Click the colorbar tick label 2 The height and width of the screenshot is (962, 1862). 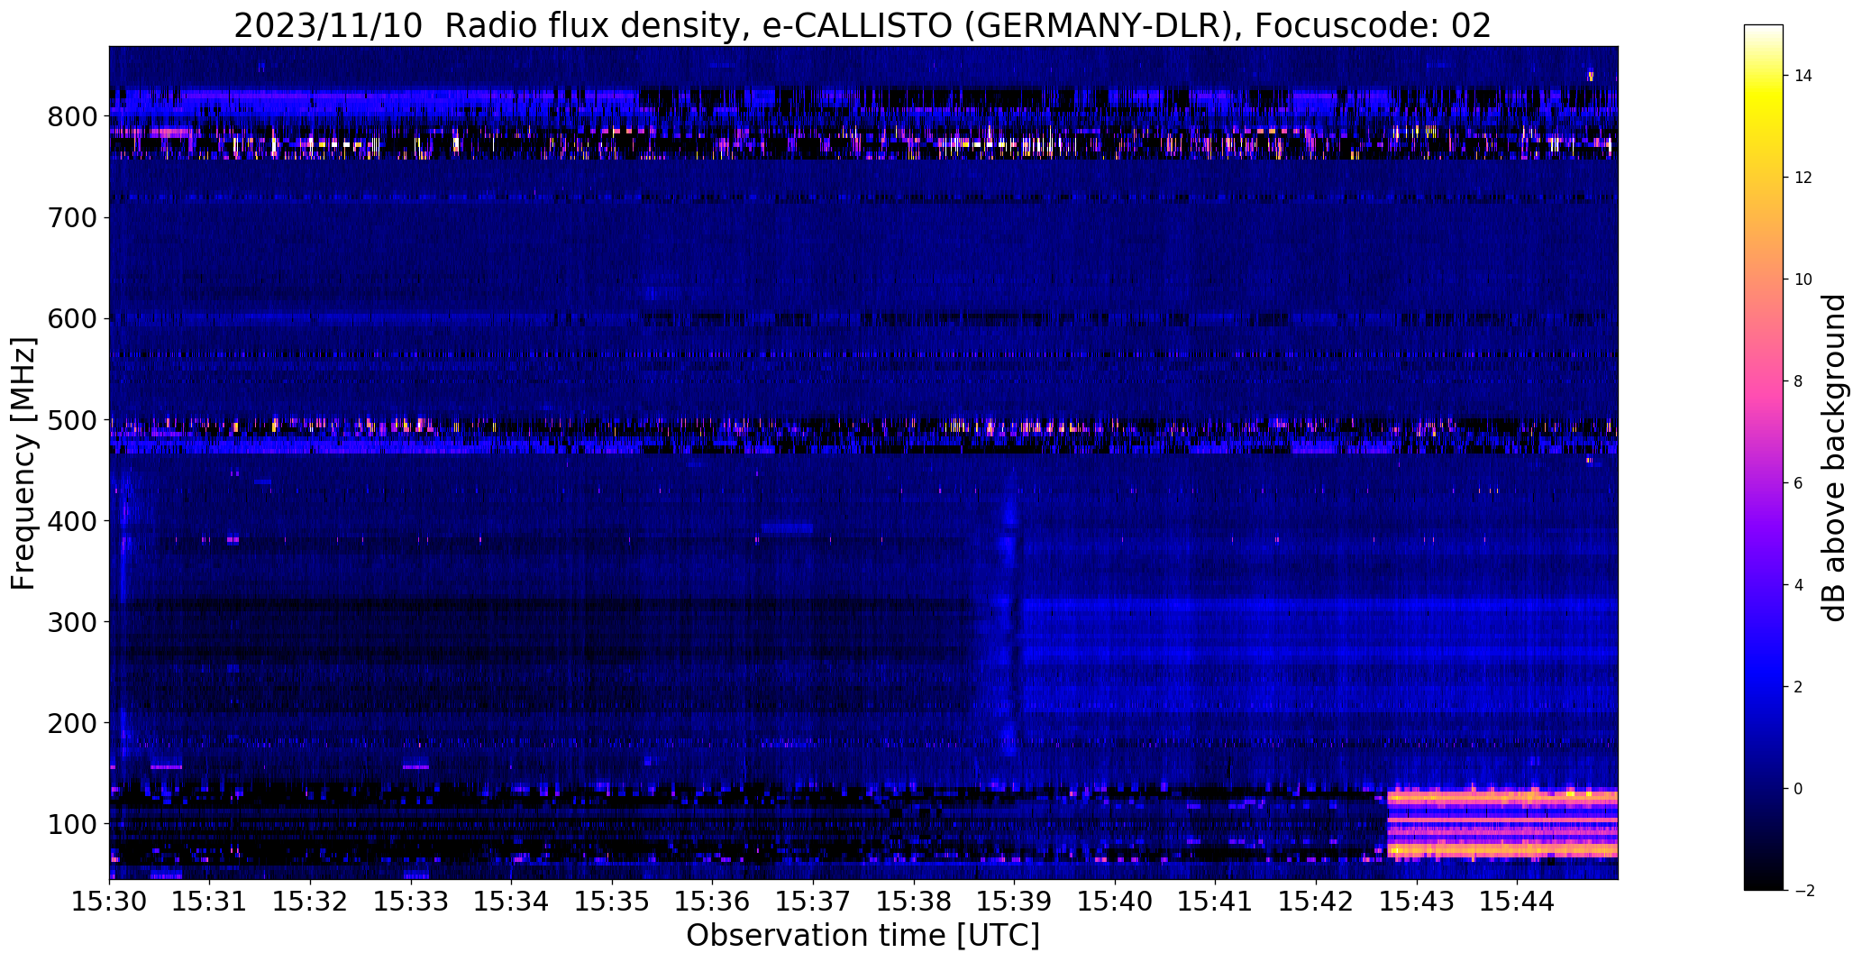click(1798, 687)
